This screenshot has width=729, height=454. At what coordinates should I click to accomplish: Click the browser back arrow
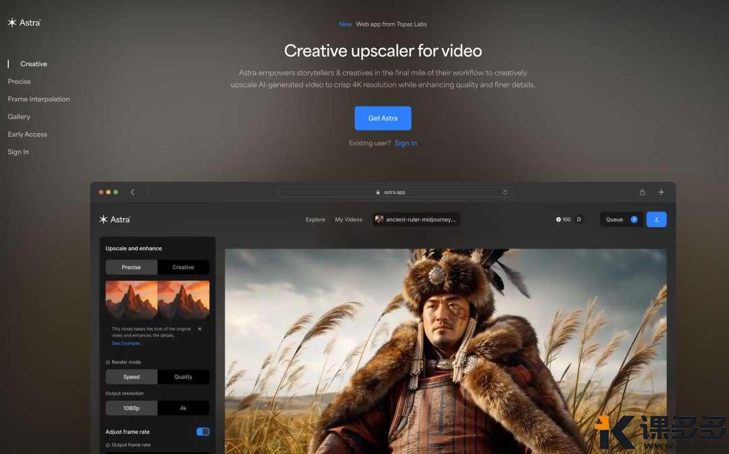pos(132,192)
